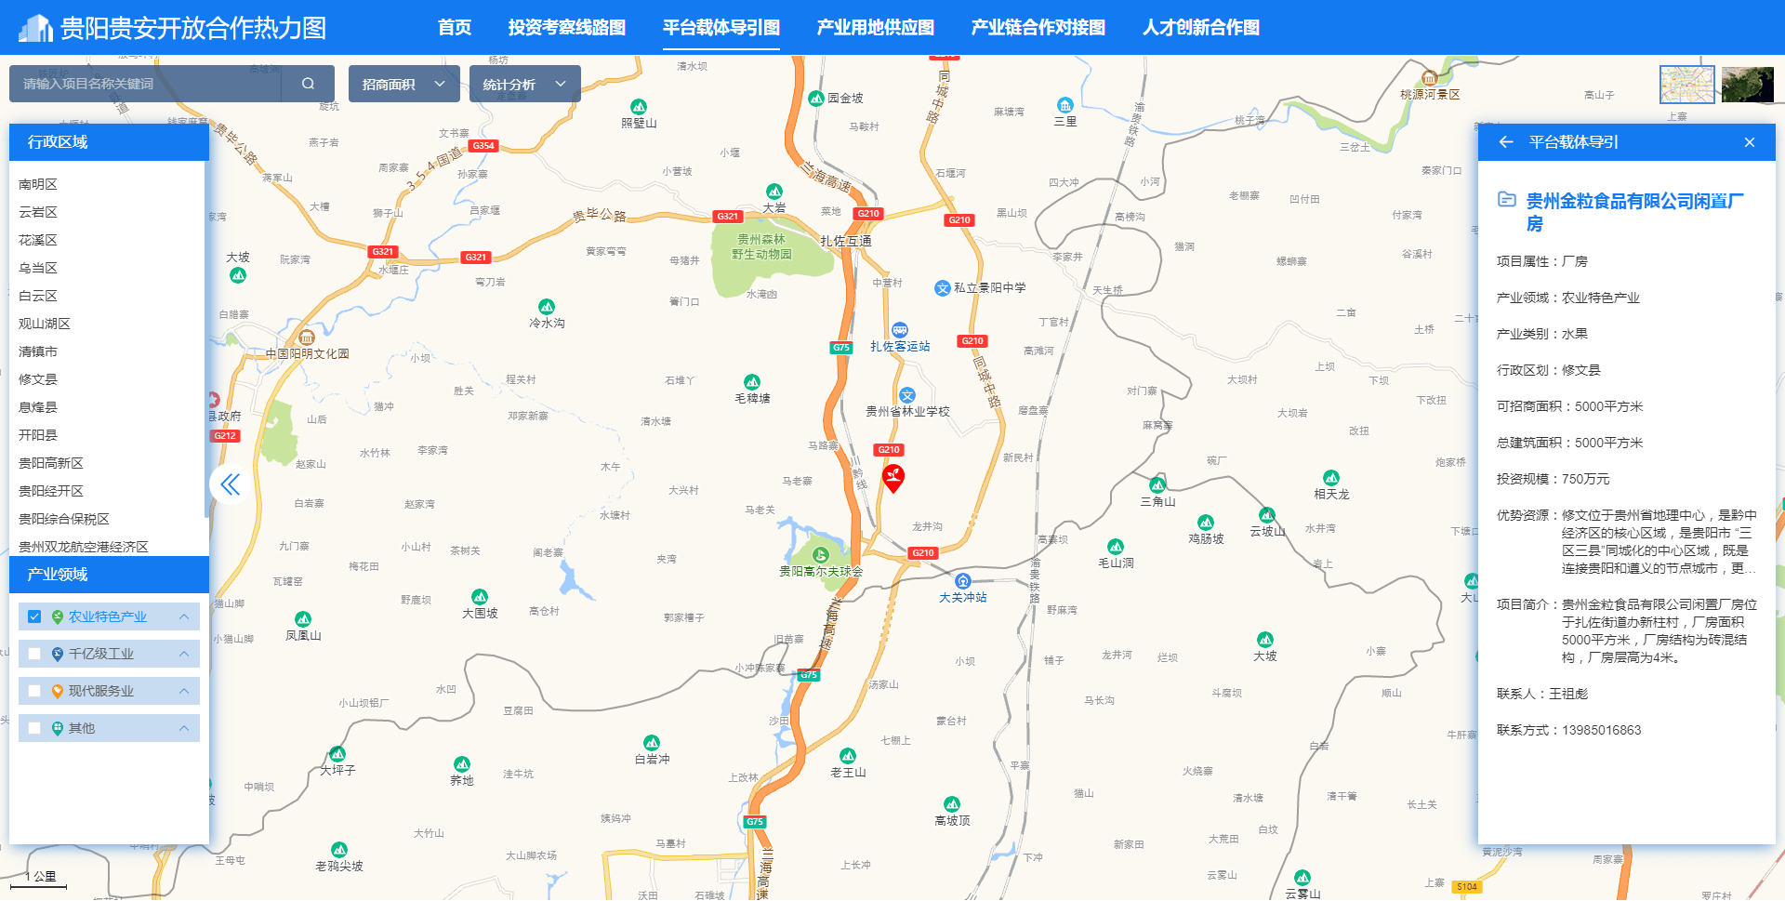1785x901 pixels.
Task: Select 观山湖区 administrative district
Action: point(45,324)
